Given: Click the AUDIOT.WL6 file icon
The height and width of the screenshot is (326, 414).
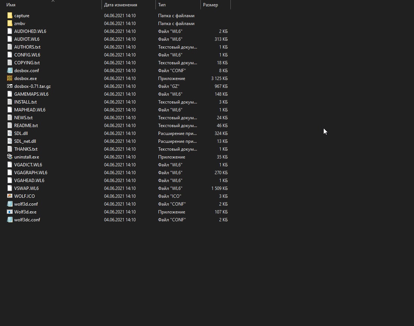Looking at the screenshot, I should (x=10, y=39).
